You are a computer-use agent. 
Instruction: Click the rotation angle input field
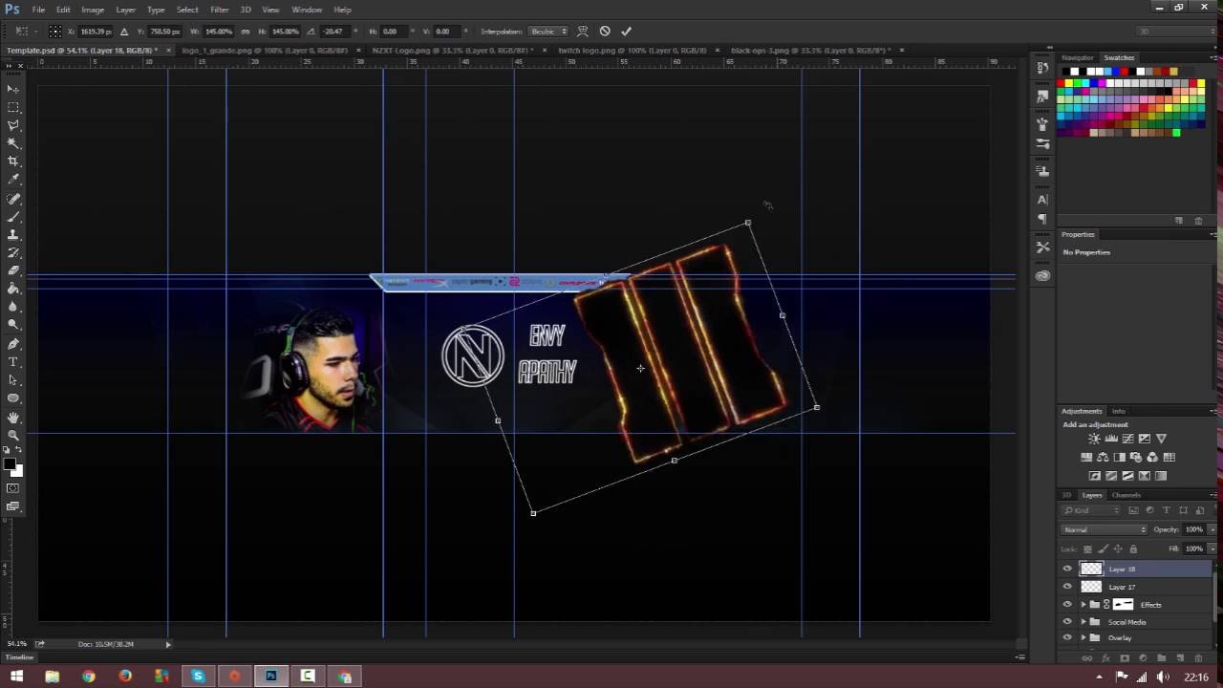point(333,32)
